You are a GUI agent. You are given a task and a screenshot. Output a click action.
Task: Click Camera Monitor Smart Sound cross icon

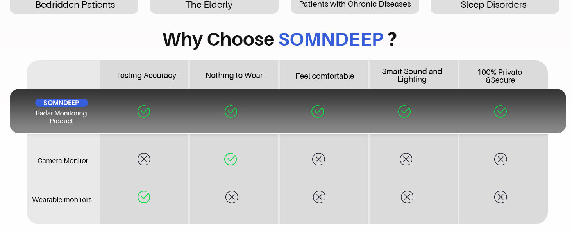pos(406,159)
